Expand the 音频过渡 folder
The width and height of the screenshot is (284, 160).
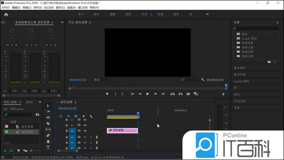(234, 47)
